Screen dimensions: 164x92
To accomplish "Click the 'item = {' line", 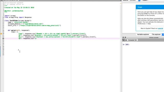I will pos(15,32).
